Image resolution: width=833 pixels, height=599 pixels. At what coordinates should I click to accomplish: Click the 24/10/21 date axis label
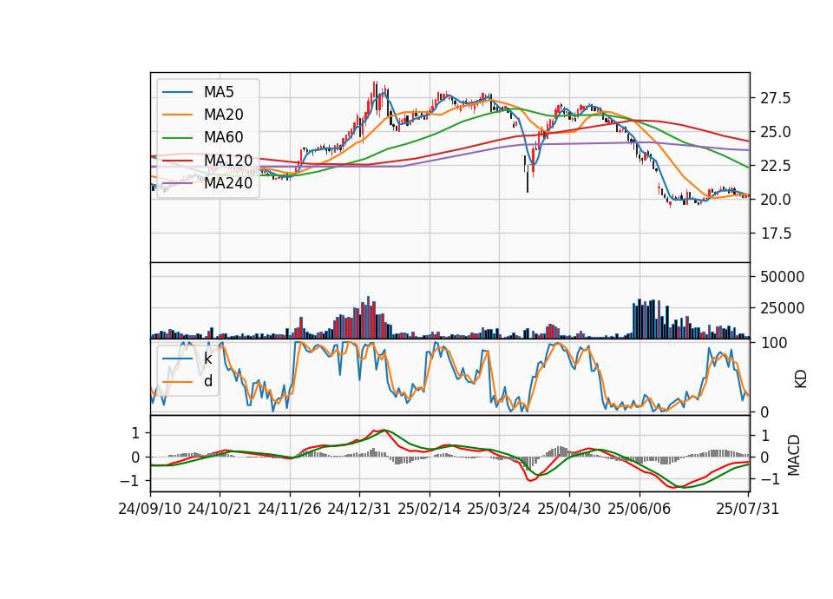tap(220, 509)
